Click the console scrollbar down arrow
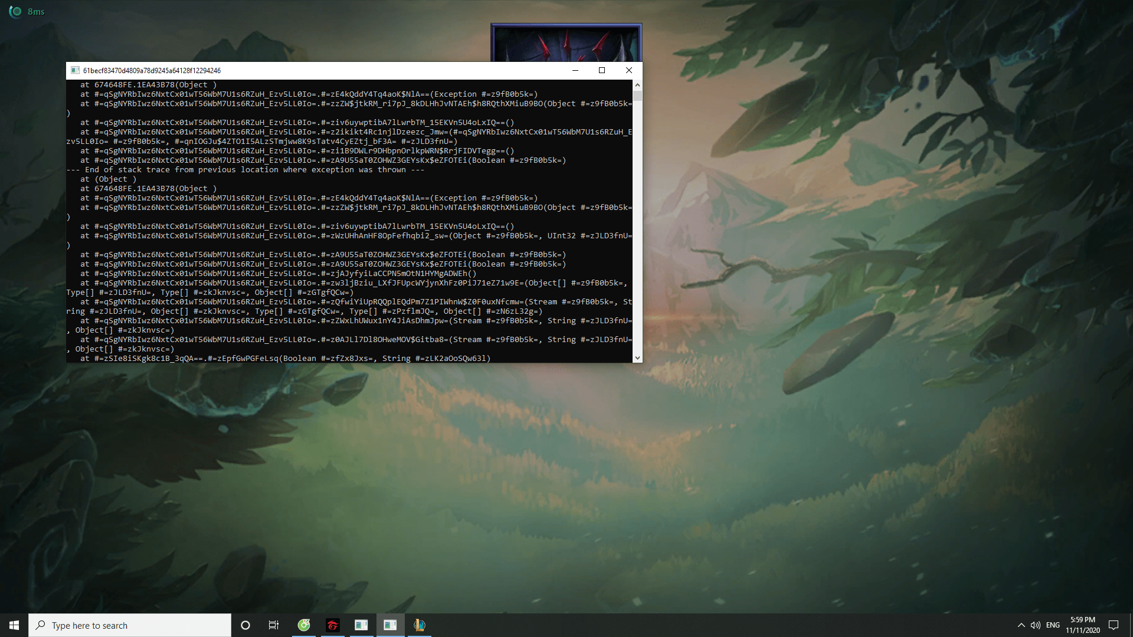This screenshot has height=637, width=1133. coord(637,357)
